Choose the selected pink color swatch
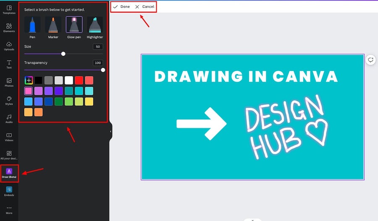This screenshot has width=378, height=221. pos(29,91)
